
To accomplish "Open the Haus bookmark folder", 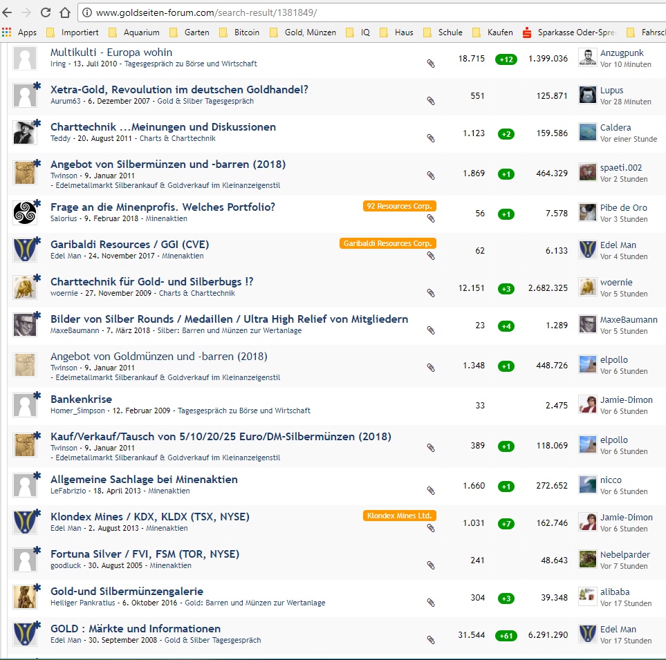I will (x=396, y=32).
